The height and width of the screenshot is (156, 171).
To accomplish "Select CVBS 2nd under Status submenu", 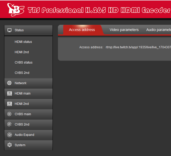I will click(22, 73).
